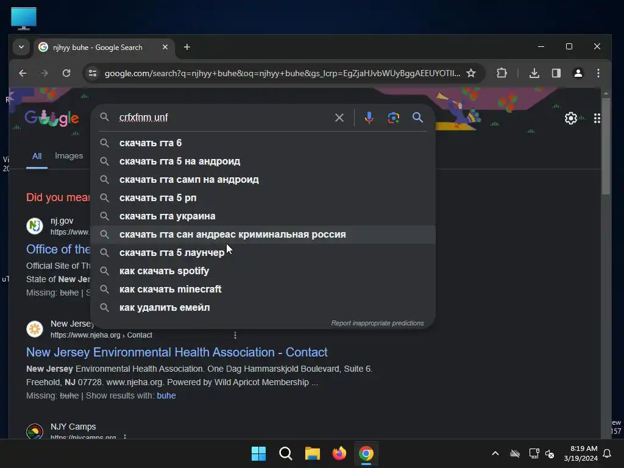Viewport: 624px width, 468px height.
Task: Submit search with magnifier button
Action: 417,118
